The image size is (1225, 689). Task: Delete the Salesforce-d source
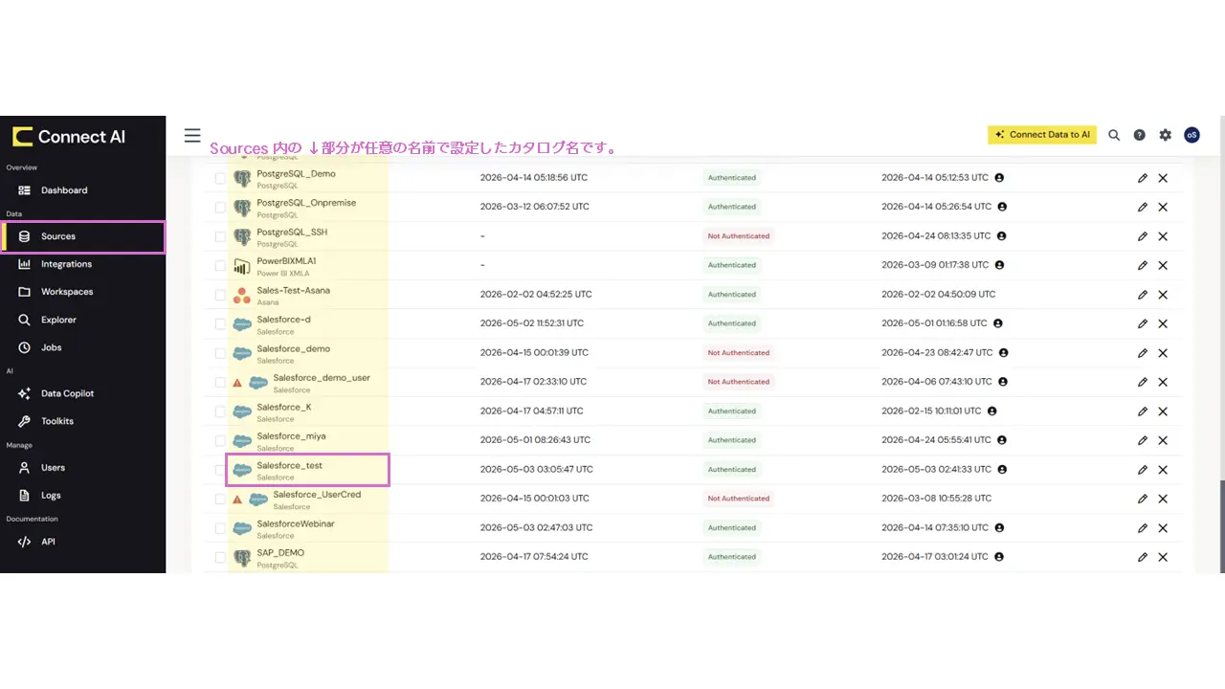(x=1163, y=323)
